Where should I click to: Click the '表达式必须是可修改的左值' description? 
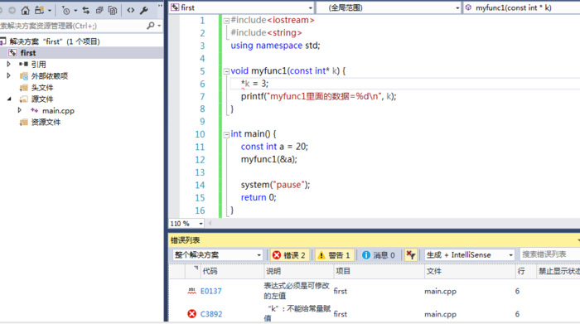click(297, 291)
